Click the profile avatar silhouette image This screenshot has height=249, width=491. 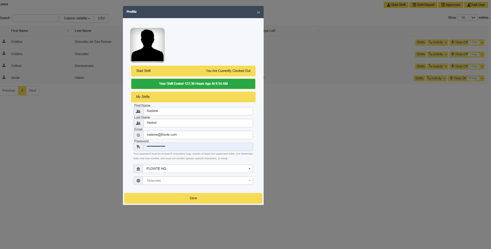tap(147, 45)
